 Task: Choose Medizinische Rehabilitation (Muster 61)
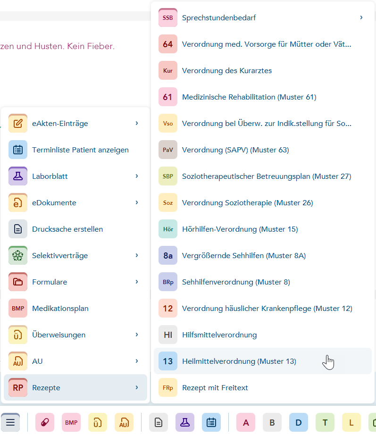pos(262,97)
